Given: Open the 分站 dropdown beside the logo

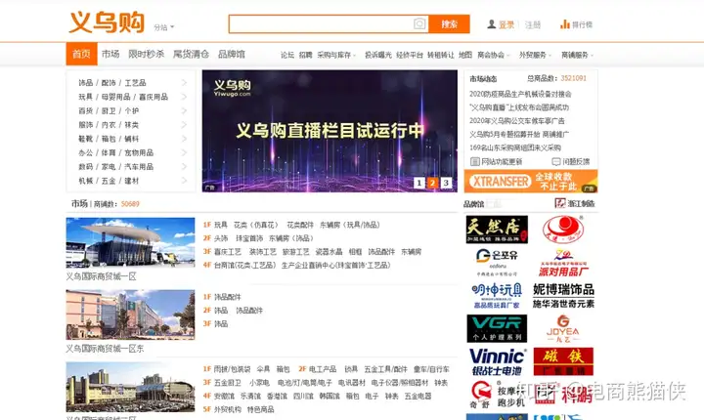Looking at the screenshot, I should point(163,27).
